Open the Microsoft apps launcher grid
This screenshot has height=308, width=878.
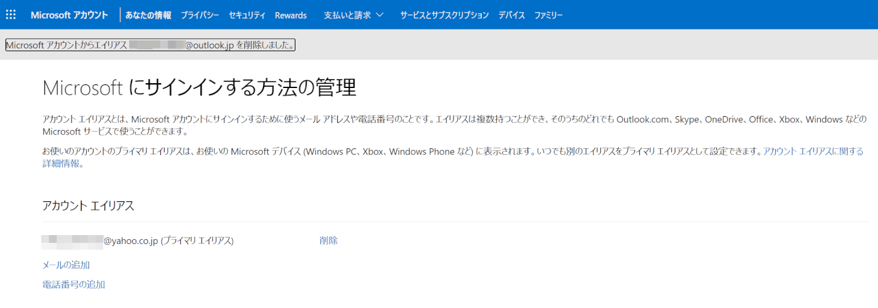pos(11,15)
